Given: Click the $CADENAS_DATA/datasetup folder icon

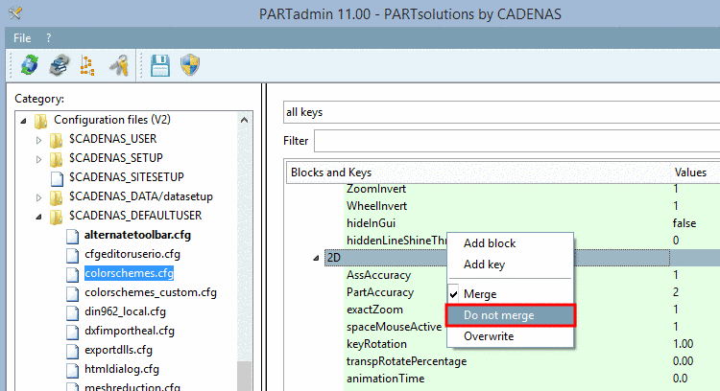Looking at the screenshot, I should click(56, 197).
